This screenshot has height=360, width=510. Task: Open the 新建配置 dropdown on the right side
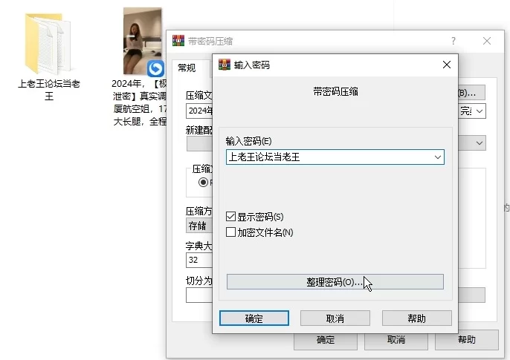pos(480,143)
